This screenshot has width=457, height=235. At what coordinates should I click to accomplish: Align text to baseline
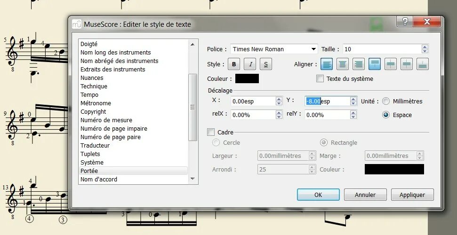click(407, 64)
